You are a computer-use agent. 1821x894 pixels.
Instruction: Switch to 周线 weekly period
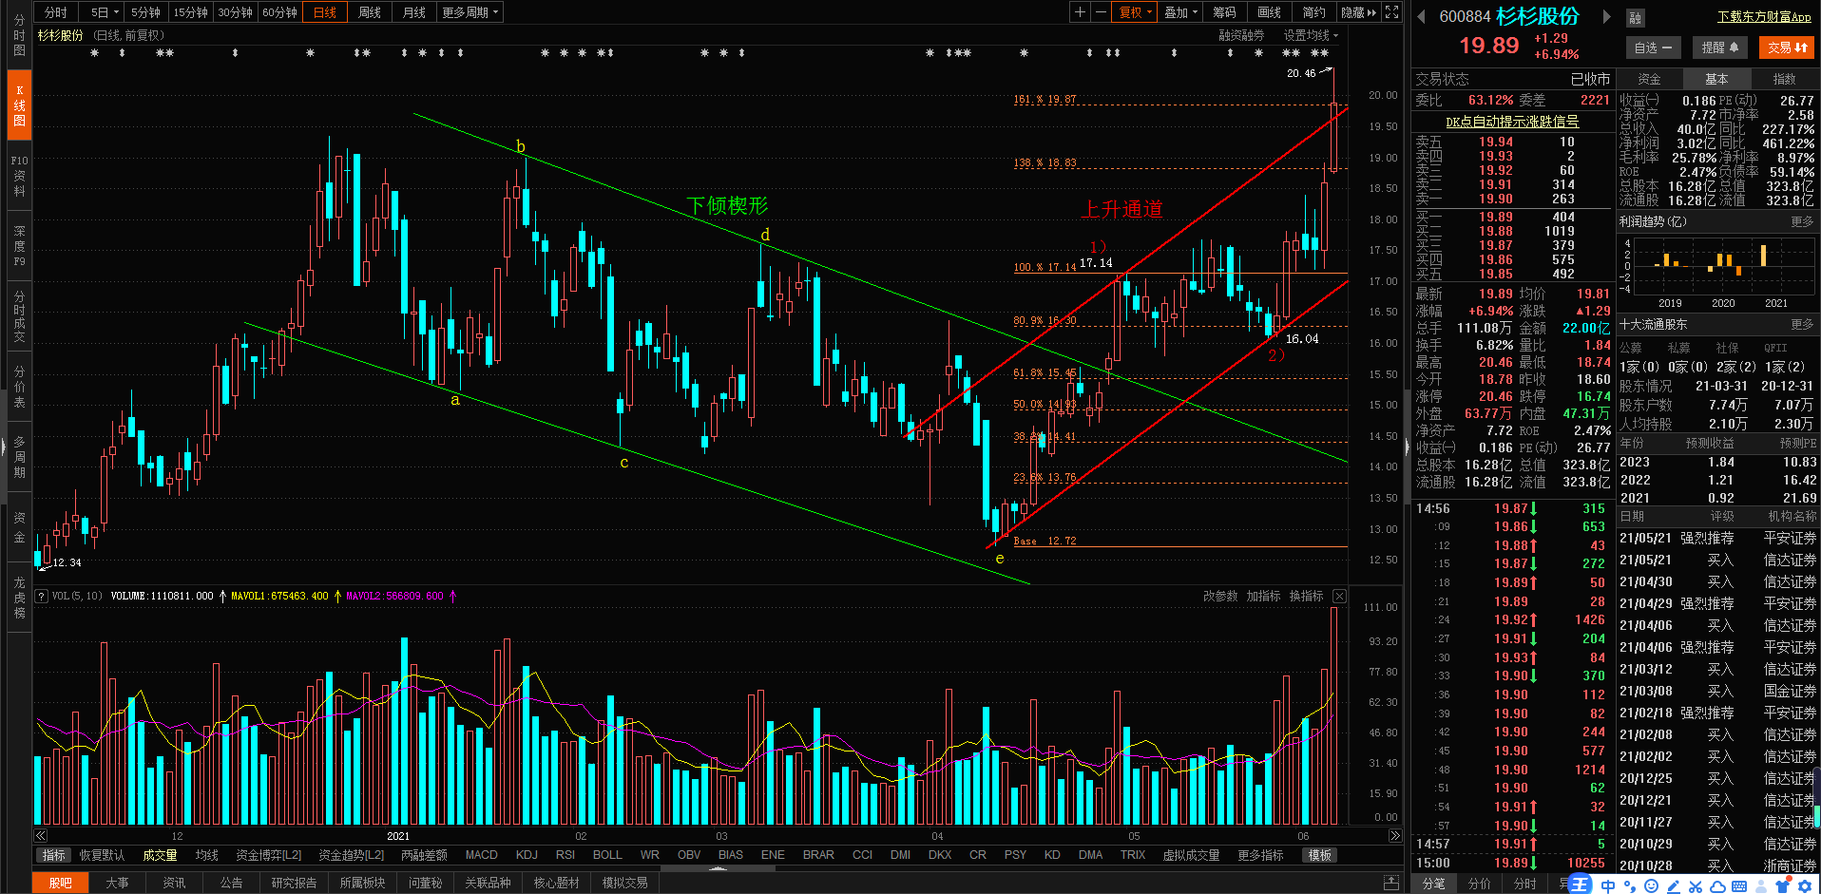click(x=370, y=12)
